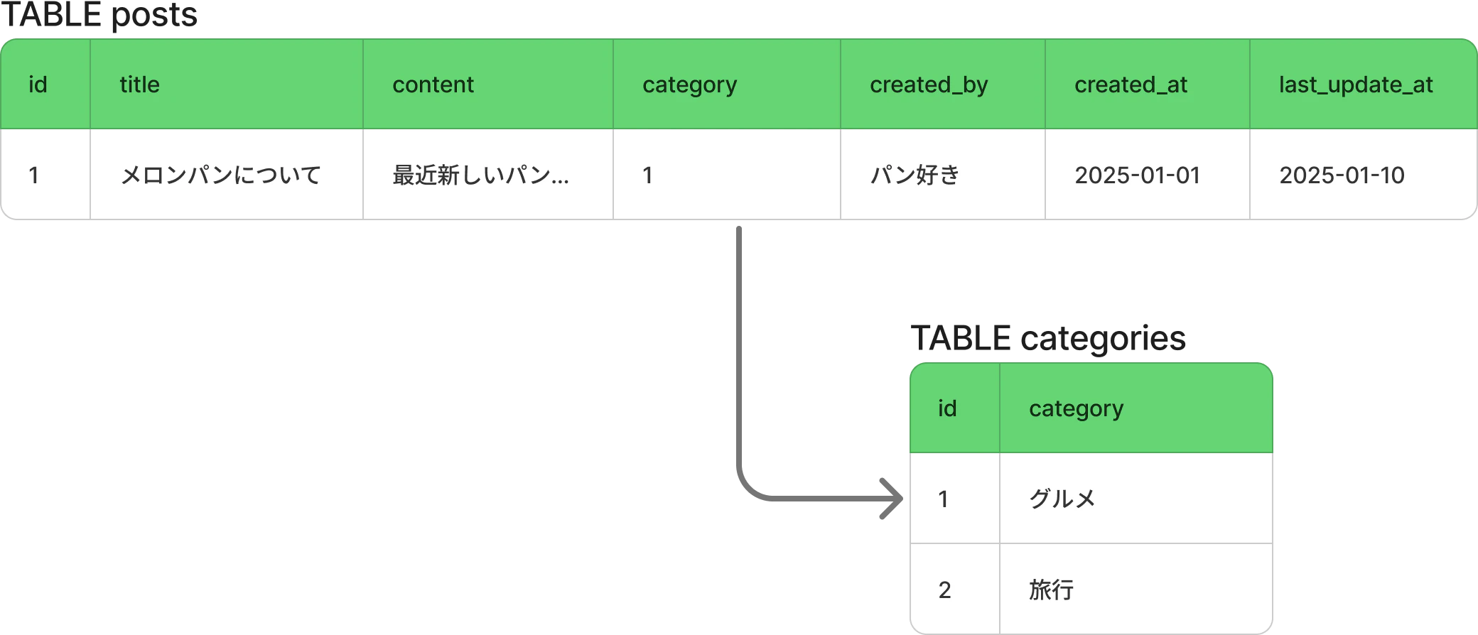Select the categories table id header
1478x635 pixels.
pyautogui.click(x=955, y=408)
